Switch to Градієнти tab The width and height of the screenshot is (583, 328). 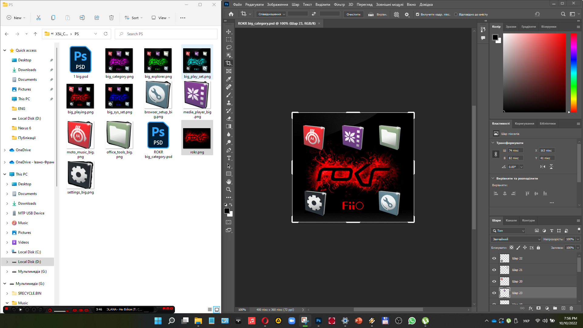click(x=529, y=27)
